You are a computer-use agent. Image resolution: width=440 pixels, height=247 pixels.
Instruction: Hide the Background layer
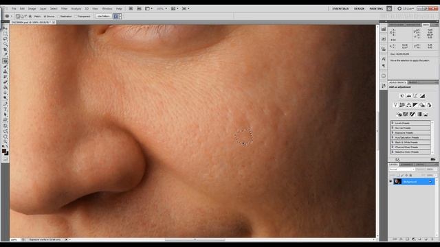point(390,182)
